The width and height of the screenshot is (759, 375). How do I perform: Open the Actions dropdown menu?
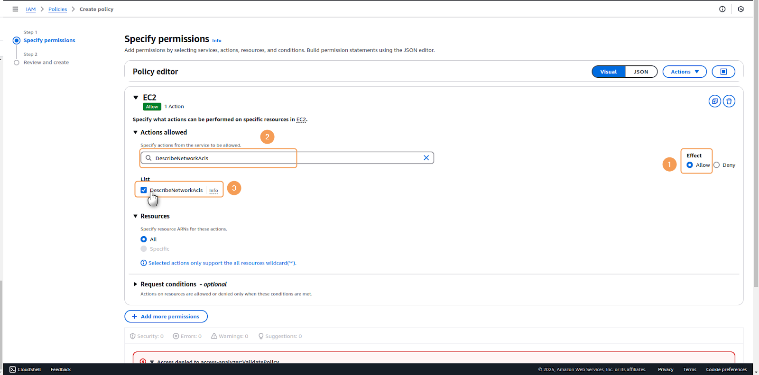(x=684, y=72)
